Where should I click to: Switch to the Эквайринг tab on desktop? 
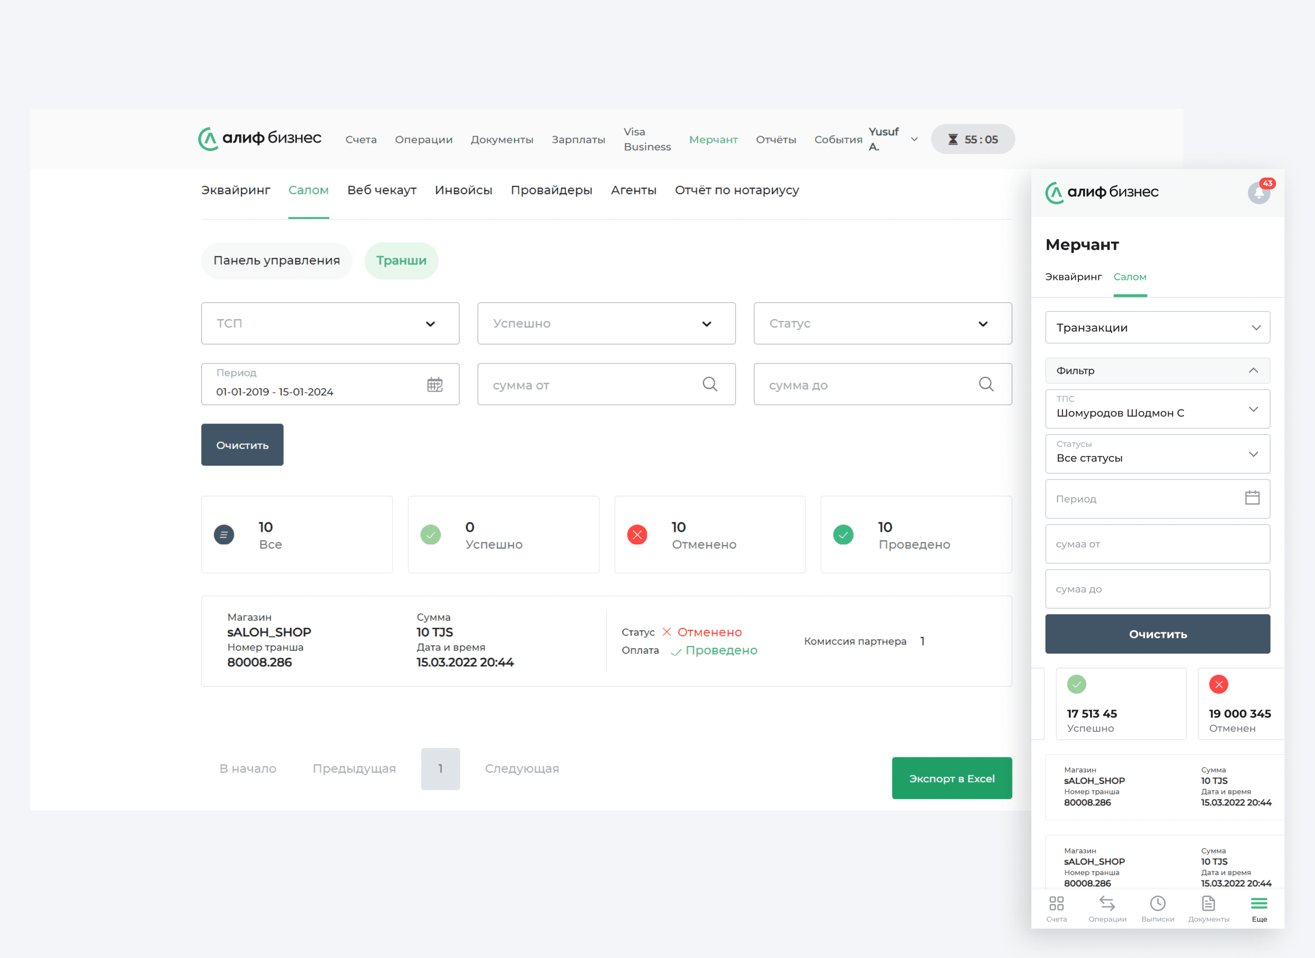(x=236, y=190)
